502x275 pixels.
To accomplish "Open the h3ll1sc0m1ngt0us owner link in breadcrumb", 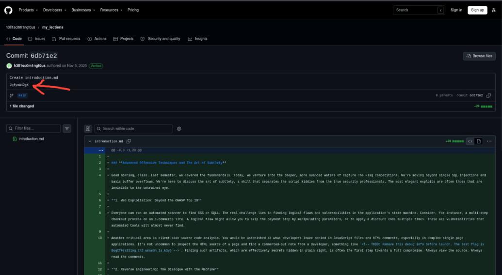I will pos(20,27).
